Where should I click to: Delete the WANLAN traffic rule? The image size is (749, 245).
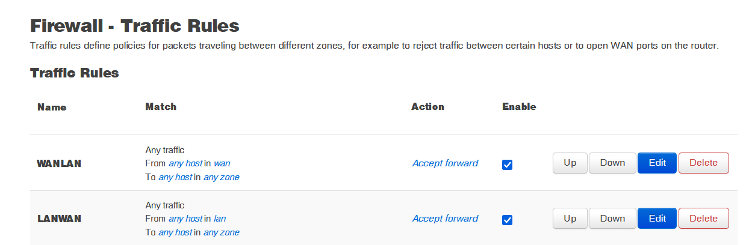pos(703,163)
